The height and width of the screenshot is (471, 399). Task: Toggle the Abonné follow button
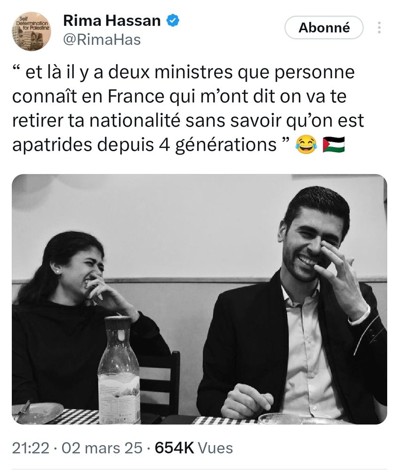pos(324,28)
